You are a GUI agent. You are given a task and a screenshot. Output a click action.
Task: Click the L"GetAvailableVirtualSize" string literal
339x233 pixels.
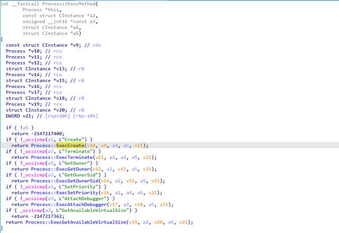click(x=94, y=210)
